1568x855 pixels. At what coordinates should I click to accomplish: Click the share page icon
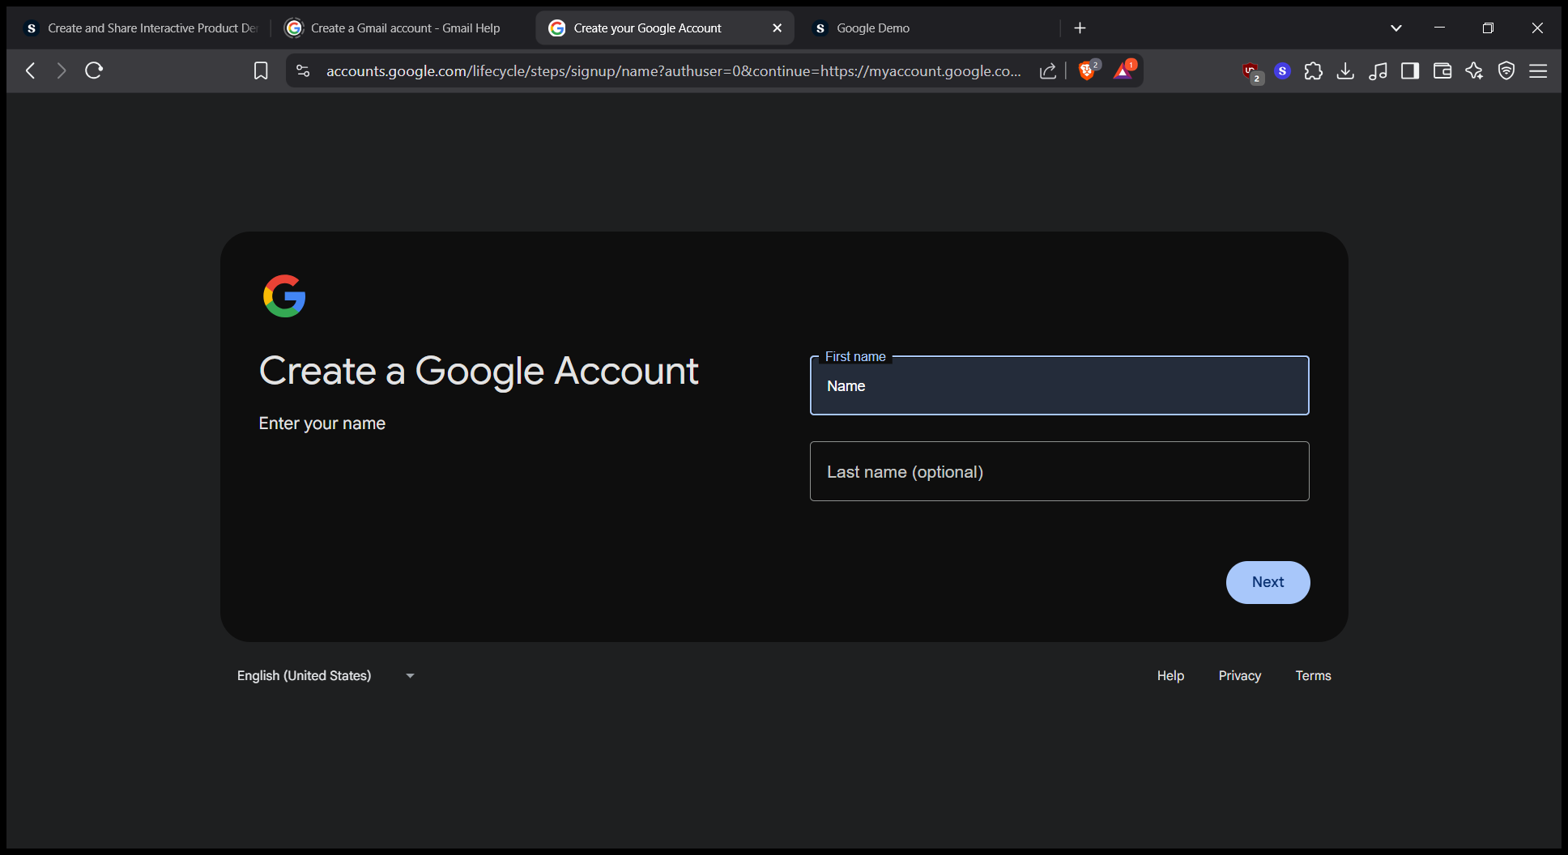[1048, 71]
